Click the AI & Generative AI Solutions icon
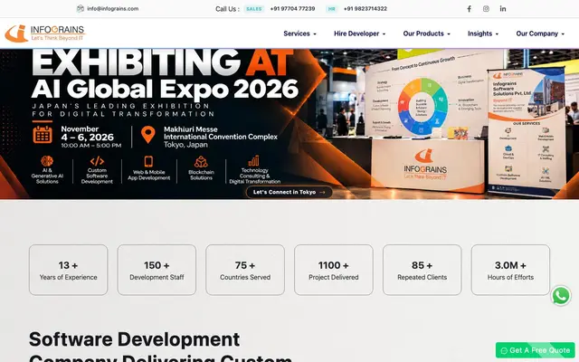Viewport: 579px width, 362px height. [47, 161]
